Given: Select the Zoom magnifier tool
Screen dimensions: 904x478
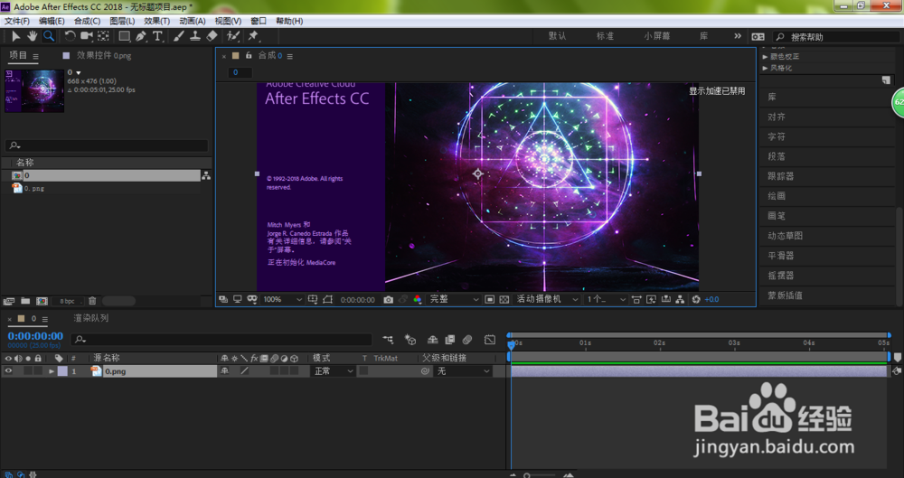Looking at the screenshot, I should click(49, 36).
